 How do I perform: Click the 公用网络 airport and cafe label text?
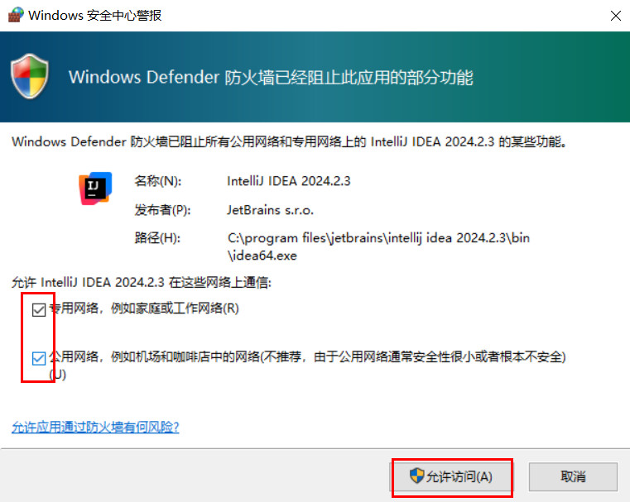[x=307, y=365]
